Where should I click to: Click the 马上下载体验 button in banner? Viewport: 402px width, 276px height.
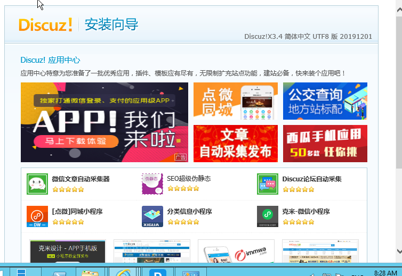point(76,141)
